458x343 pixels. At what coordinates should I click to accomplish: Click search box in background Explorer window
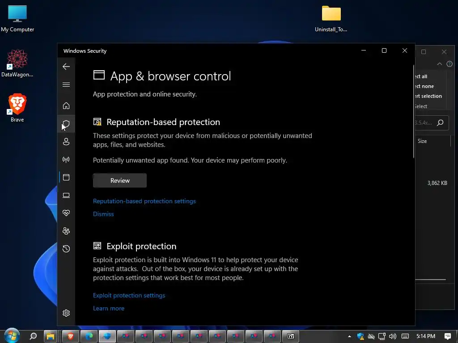tap(432, 122)
